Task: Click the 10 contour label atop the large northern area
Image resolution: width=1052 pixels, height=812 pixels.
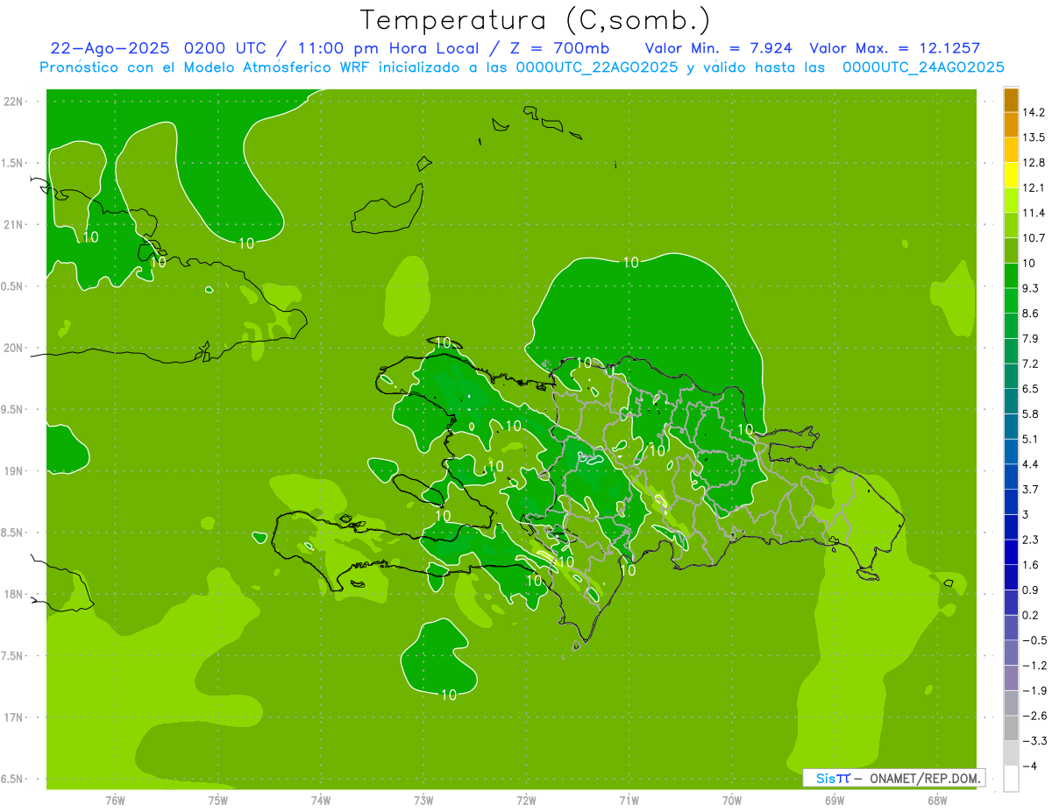Action: tap(630, 261)
